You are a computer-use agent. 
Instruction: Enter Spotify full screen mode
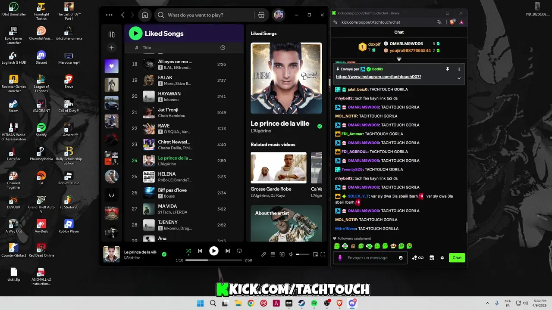coord(323,254)
